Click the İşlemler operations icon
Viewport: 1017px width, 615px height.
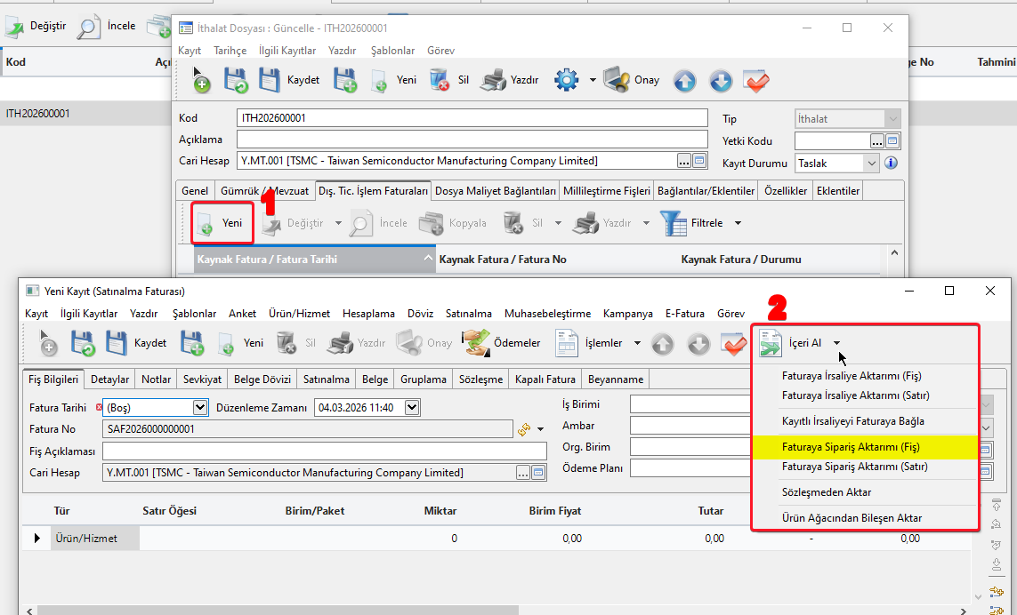coord(567,342)
